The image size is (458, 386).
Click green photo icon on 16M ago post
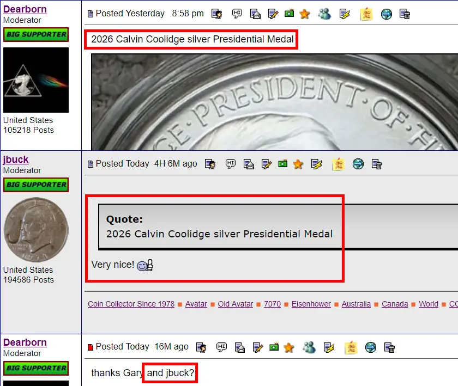click(274, 347)
